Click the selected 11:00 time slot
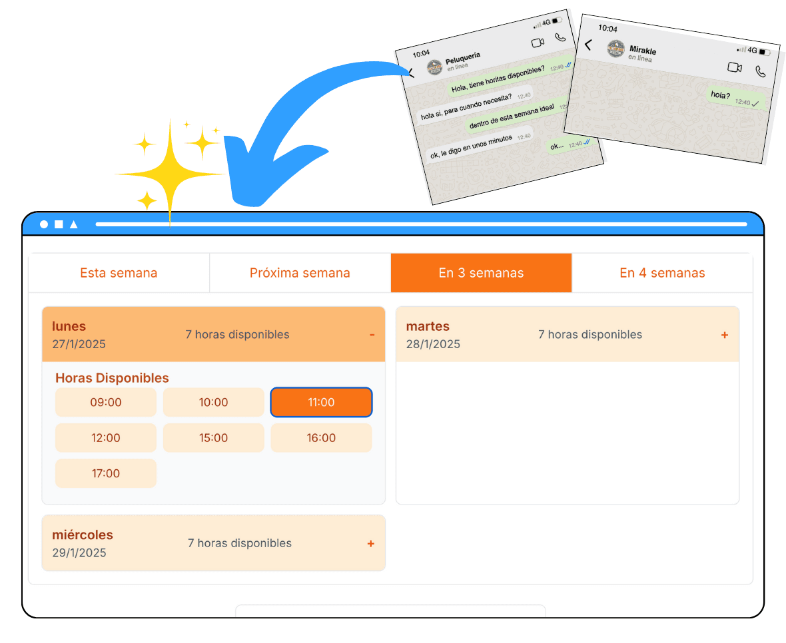The height and width of the screenshot is (643, 786). click(x=321, y=402)
